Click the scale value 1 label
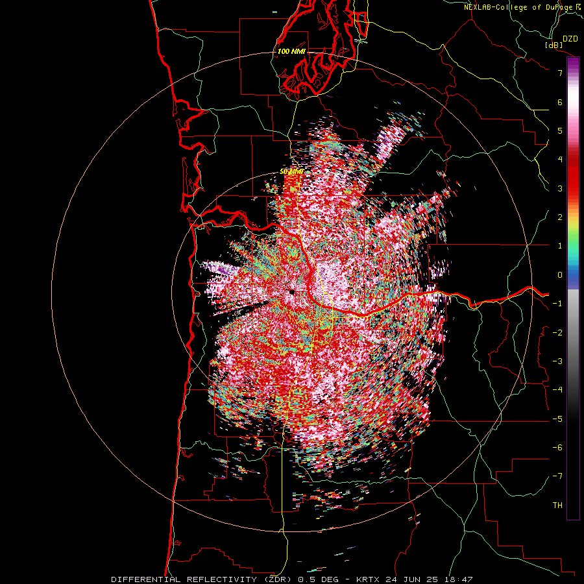The image size is (584, 584). (560, 246)
